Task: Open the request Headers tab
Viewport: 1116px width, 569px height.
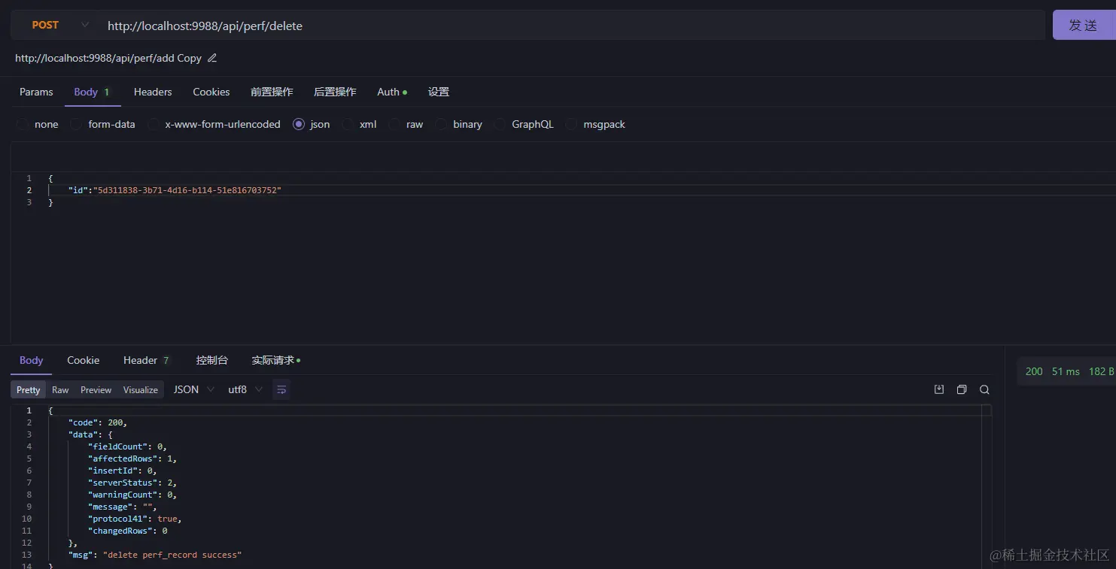Action: tap(153, 92)
